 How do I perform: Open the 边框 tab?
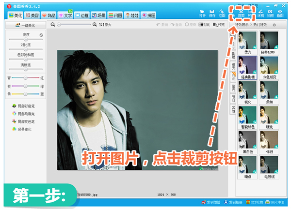[81, 15]
